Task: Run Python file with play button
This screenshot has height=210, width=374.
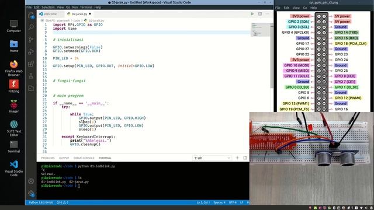Action: pos(252,14)
